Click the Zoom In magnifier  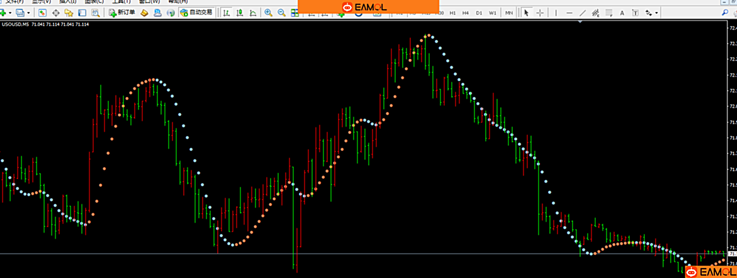pos(268,13)
